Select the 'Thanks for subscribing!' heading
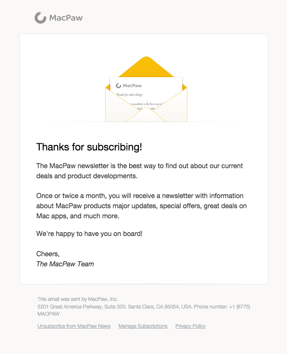Screen dimensions: 287x354 89,147
